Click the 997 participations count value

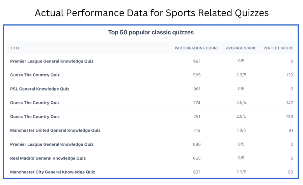197,61
